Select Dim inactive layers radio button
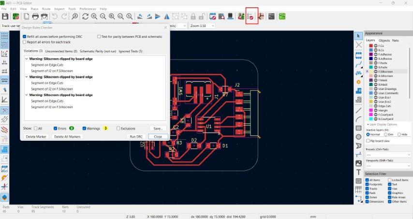413x219 pixels. coord(385,134)
